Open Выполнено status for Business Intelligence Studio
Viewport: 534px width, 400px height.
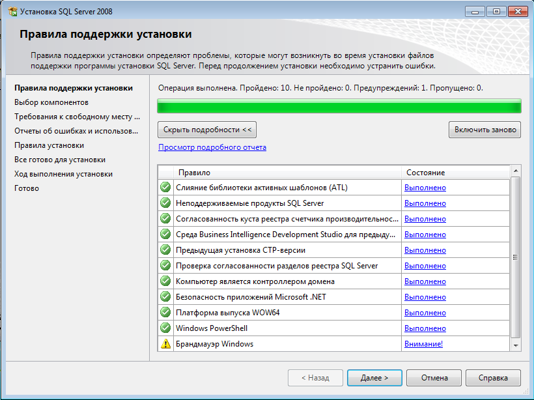pos(425,235)
